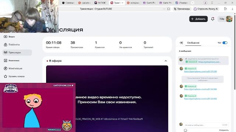Click the Отправить send button
The width and height of the screenshot is (236, 132).
click(224, 130)
